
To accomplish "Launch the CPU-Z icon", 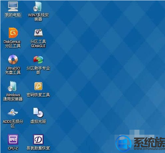I will point(13,139).
